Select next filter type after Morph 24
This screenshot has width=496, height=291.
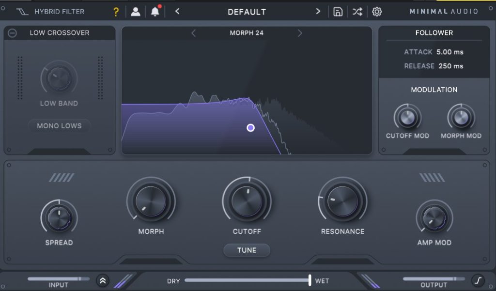[300, 33]
